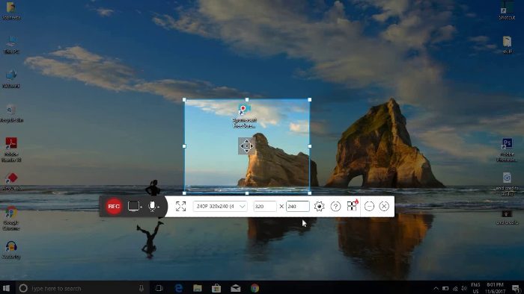Open Google Chrome from the taskbar

[255, 288]
